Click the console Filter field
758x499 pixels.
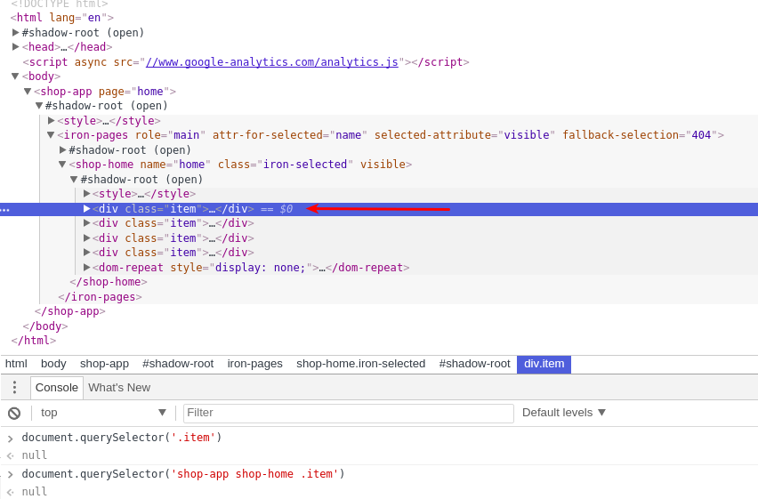click(349, 413)
